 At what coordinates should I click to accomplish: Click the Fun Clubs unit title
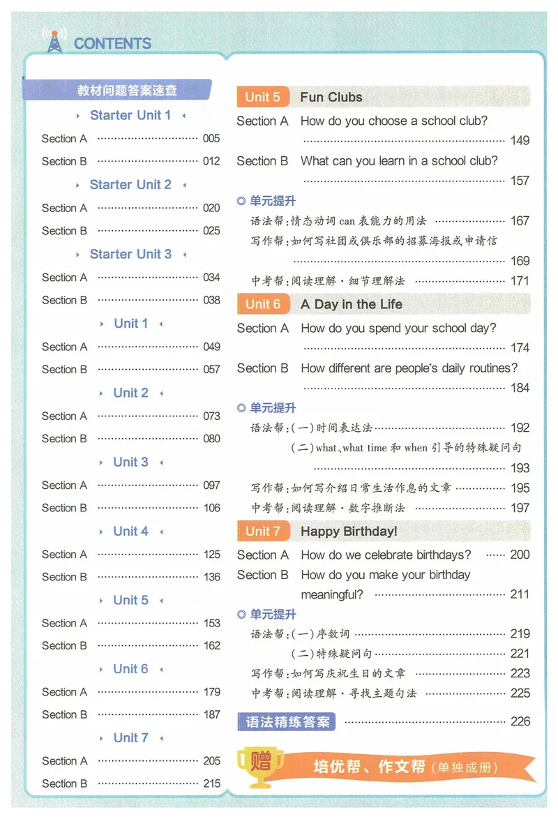(331, 97)
